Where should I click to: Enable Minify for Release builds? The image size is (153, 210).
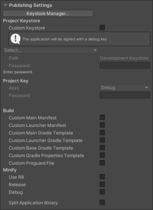102,184
